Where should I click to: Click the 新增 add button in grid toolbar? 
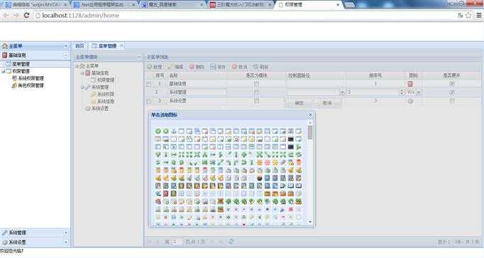click(154, 66)
